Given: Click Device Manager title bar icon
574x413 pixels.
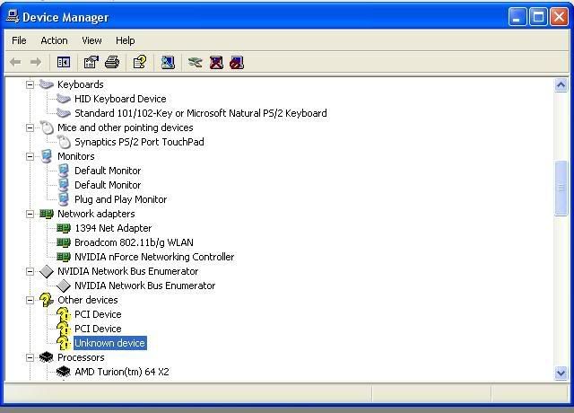Looking at the screenshot, I should [12, 16].
